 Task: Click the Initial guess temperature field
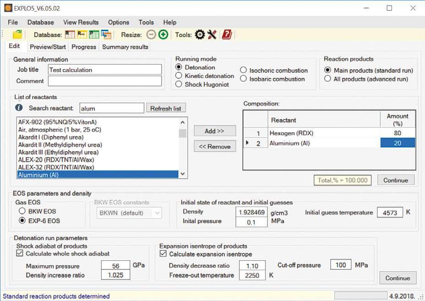click(390, 213)
